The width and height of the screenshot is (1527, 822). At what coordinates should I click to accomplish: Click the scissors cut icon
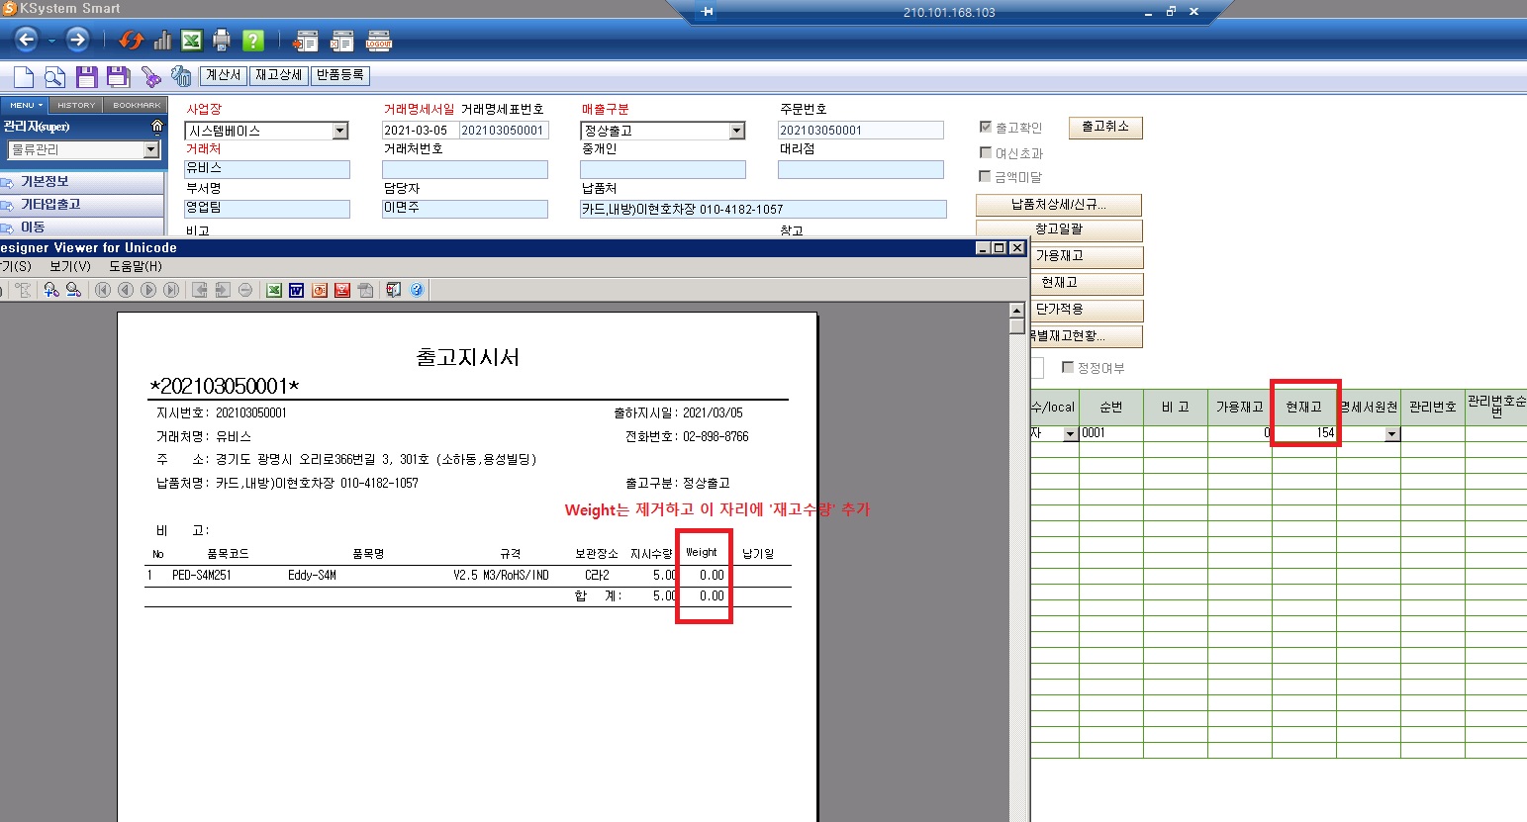(x=150, y=77)
